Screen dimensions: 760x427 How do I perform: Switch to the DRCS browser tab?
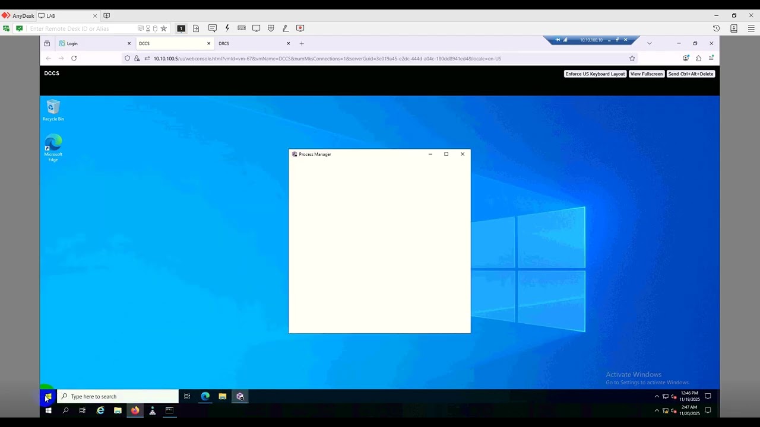(x=254, y=43)
